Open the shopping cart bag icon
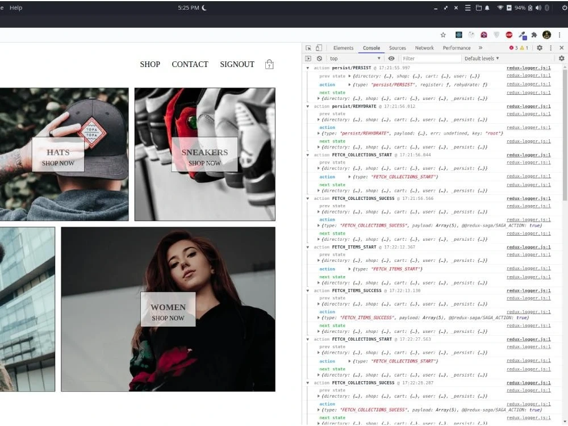This screenshot has height=426, width=568. [269, 64]
